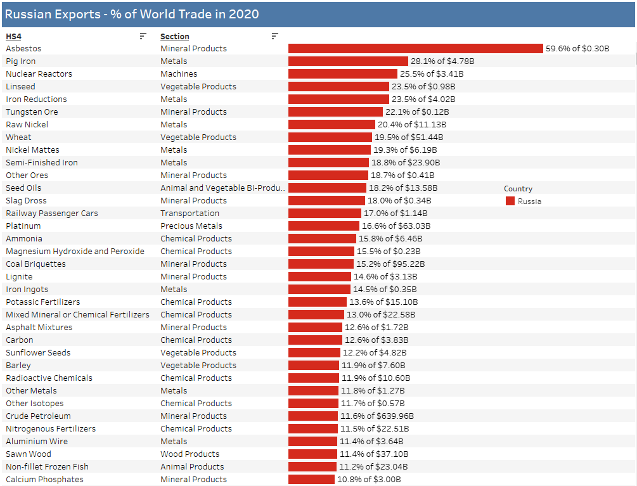
Task: Select the Platinum bar at 16.6%
Action: [x=323, y=226]
